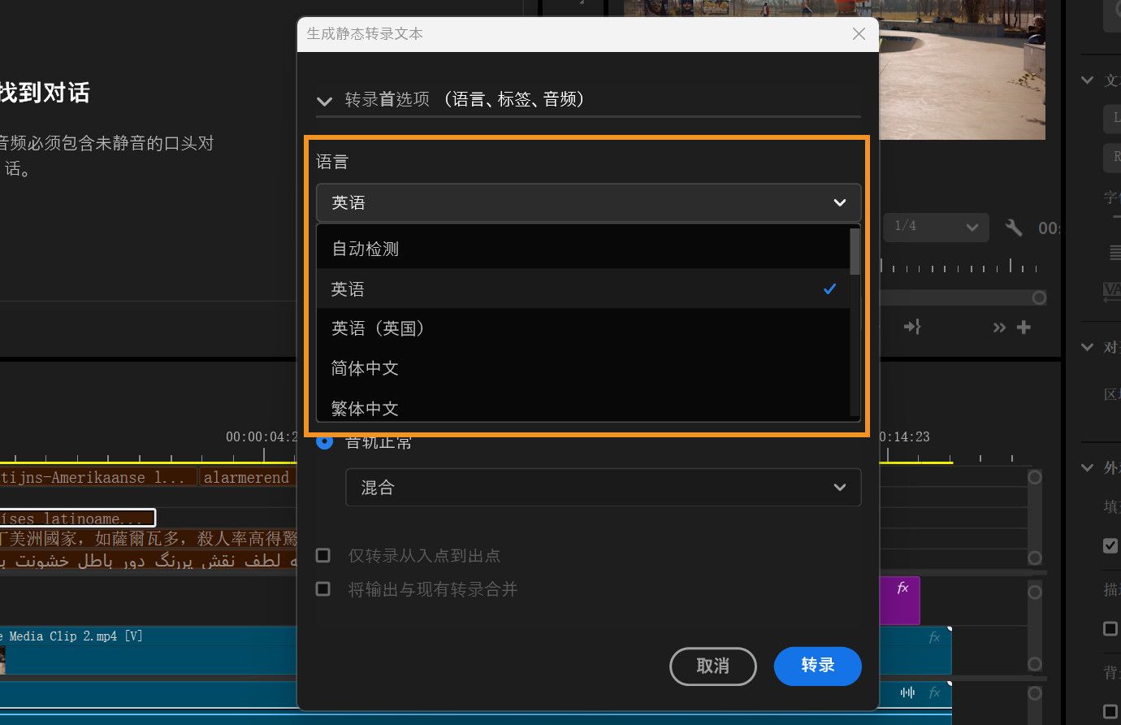Click the audio waveform icon on the audio clip

907,692
